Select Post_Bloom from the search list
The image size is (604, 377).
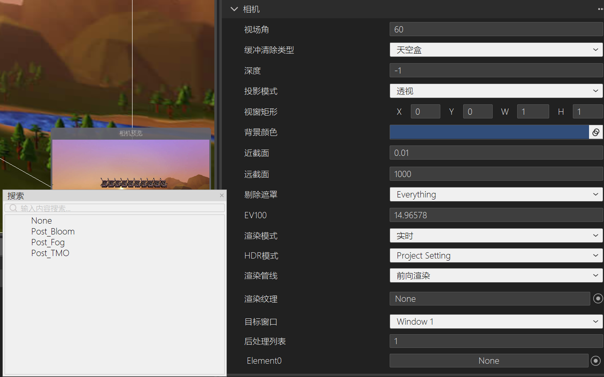coord(53,232)
